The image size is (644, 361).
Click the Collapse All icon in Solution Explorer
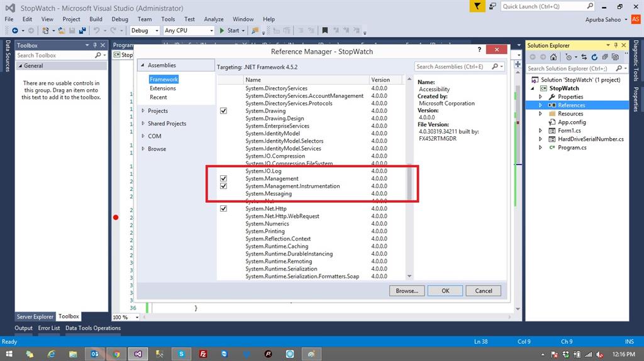tap(605, 57)
